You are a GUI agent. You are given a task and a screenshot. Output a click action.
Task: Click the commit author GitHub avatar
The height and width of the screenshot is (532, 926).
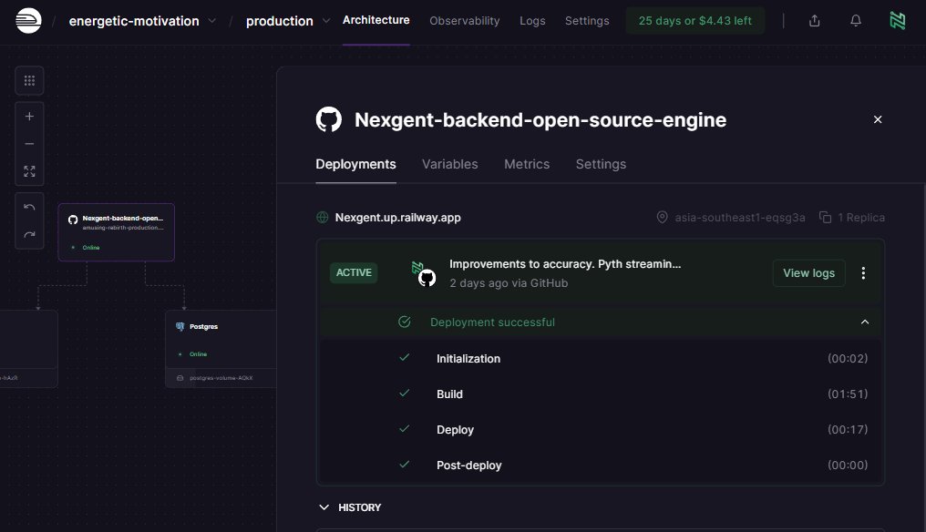(x=427, y=278)
